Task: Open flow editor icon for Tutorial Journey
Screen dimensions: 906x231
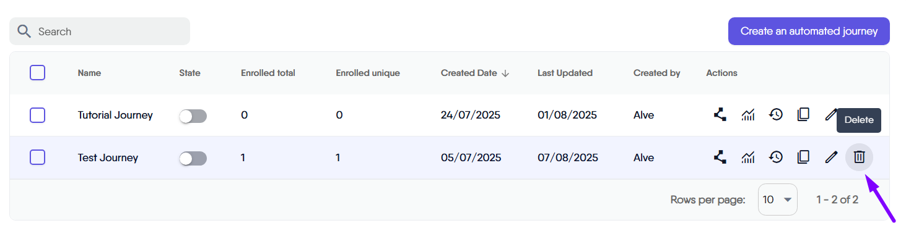Action: coord(720,115)
